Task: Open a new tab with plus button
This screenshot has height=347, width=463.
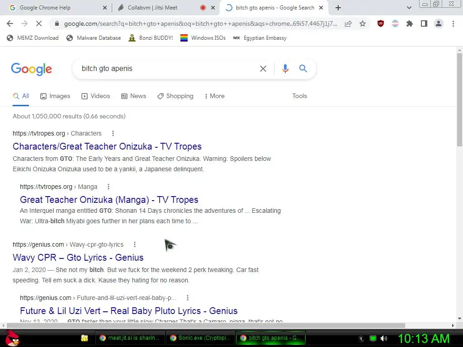Action: [x=338, y=8]
